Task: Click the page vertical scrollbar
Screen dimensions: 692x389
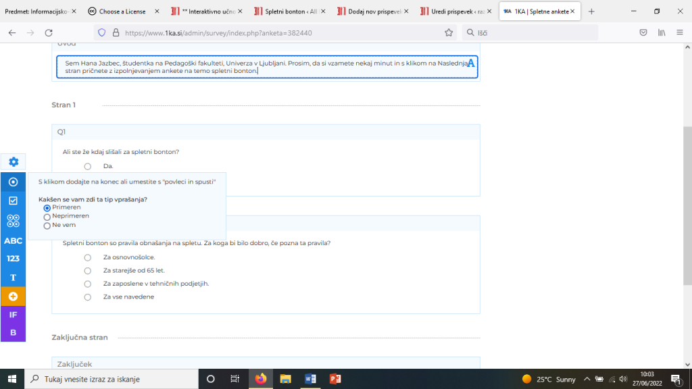Action: [x=687, y=205]
